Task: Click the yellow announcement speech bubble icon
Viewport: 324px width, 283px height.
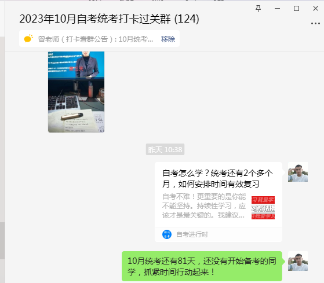Action: click(x=28, y=38)
